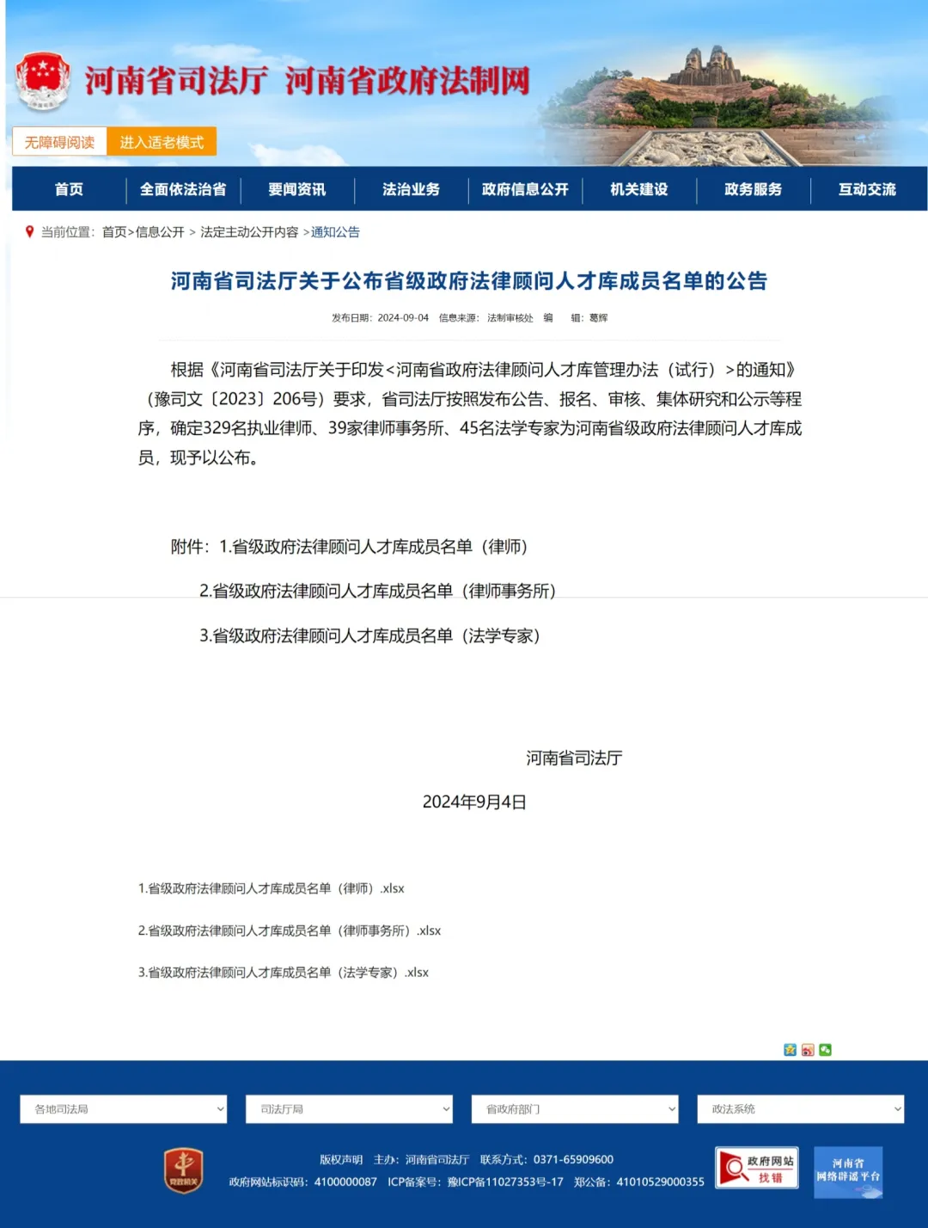Click the national emblem logo in header
This screenshot has width=928, height=1228.
(x=43, y=82)
